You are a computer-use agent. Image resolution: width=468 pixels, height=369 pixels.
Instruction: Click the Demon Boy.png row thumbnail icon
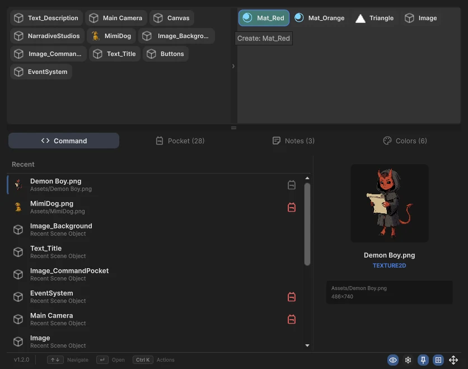click(x=18, y=185)
